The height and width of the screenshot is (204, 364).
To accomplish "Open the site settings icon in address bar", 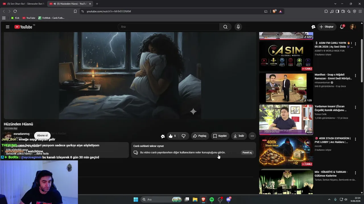I will click(x=82, y=11).
